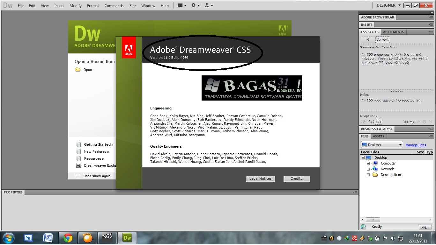Open the File menu
The image size is (436, 245).
point(21,6)
